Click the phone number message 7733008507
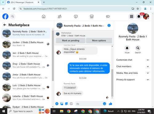Viewport: 154px width, 114px height. pyautogui.click(x=70, y=88)
